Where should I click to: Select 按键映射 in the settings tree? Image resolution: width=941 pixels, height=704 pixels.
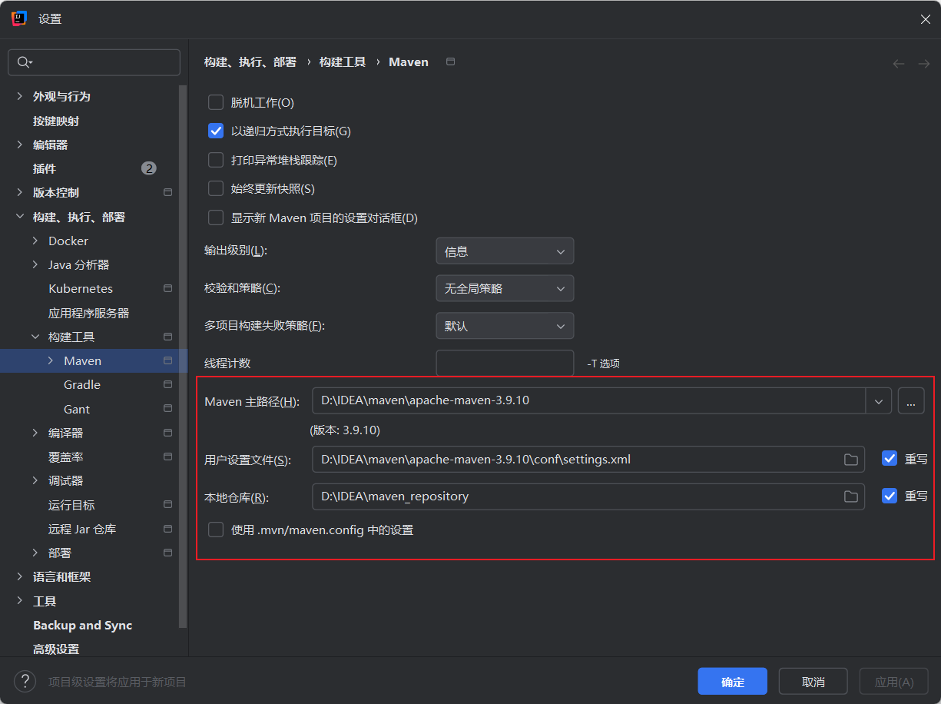pos(56,121)
